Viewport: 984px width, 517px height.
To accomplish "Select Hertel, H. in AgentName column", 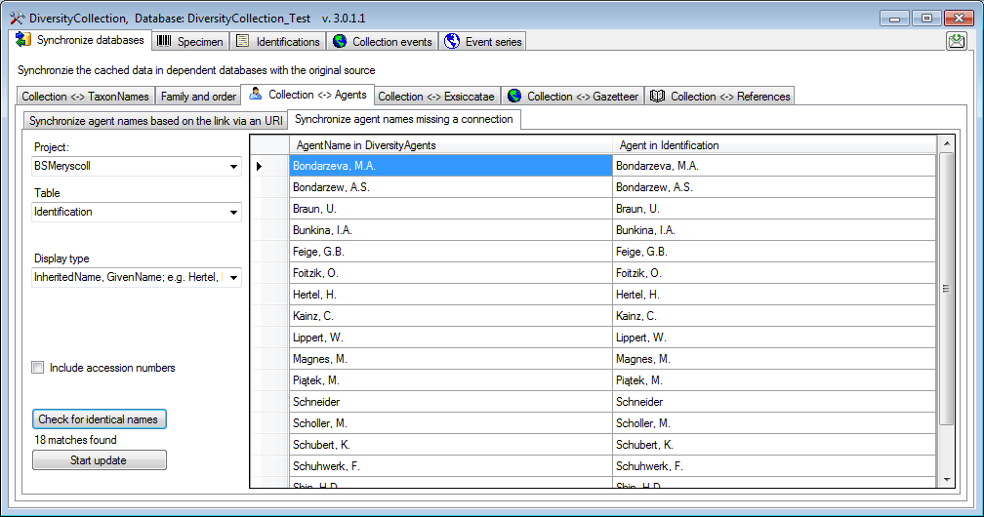I will pos(451,295).
